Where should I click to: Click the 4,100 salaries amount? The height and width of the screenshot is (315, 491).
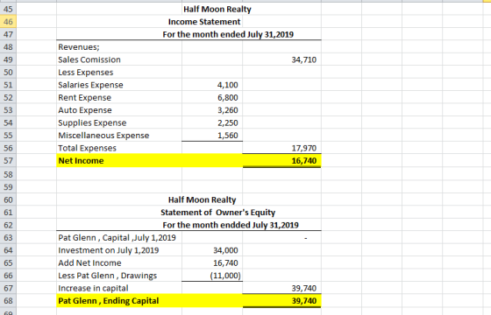tap(228, 85)
